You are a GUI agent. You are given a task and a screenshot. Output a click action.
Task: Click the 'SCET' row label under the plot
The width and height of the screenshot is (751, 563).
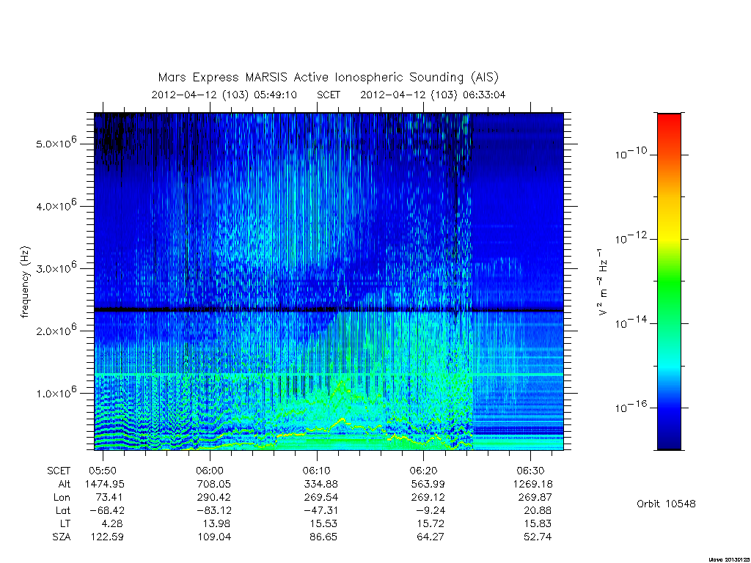coord(59,471)
